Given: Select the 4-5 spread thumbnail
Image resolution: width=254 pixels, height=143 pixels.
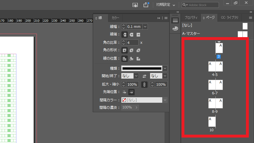Looking at the screenshot, I should (x=215, y=66).
